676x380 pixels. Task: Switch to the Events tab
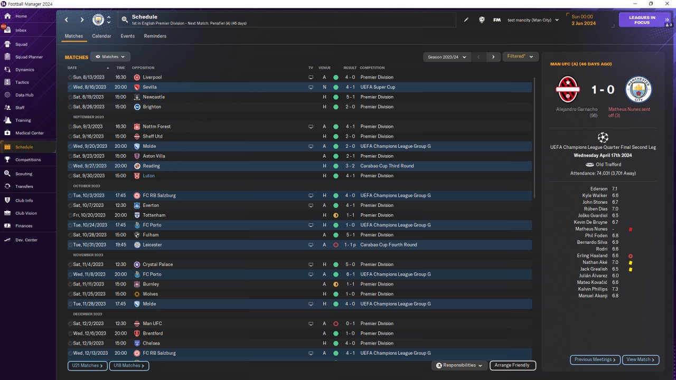pyautogui.click(x=127, y=36)
